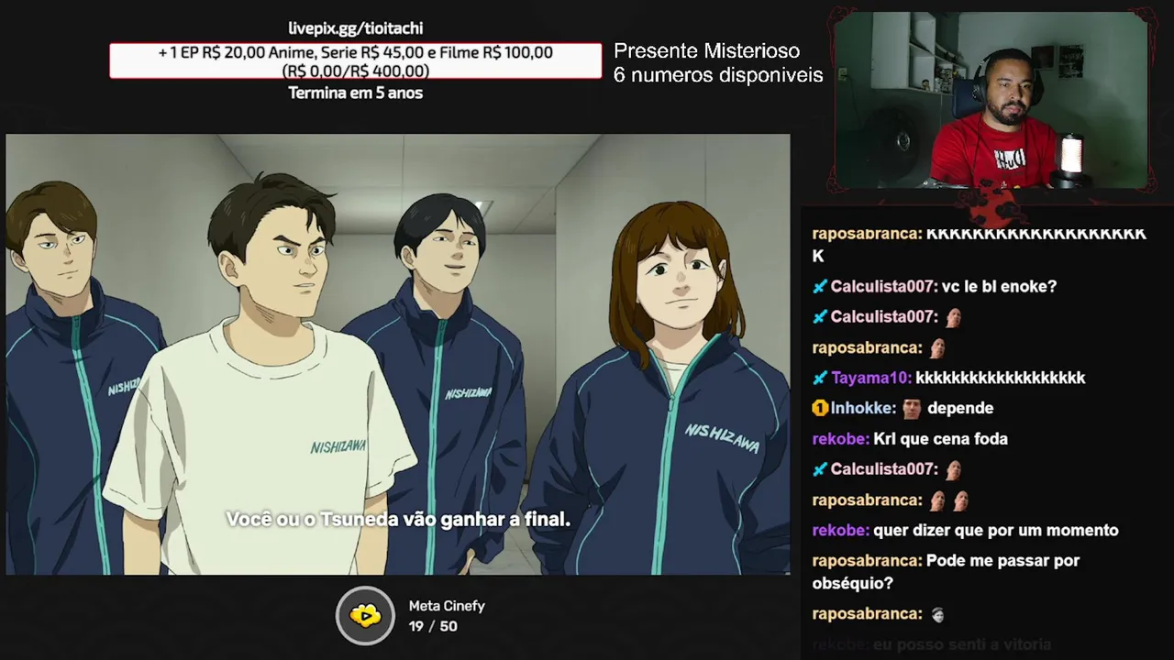
Task: Click the anime video frame with Nishizawa team
Action: (398, 355)
